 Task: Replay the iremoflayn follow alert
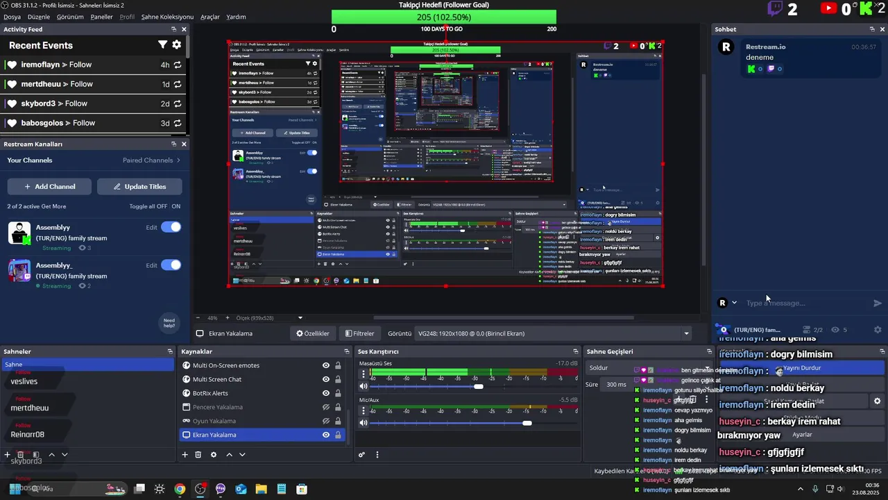point(178,65)
